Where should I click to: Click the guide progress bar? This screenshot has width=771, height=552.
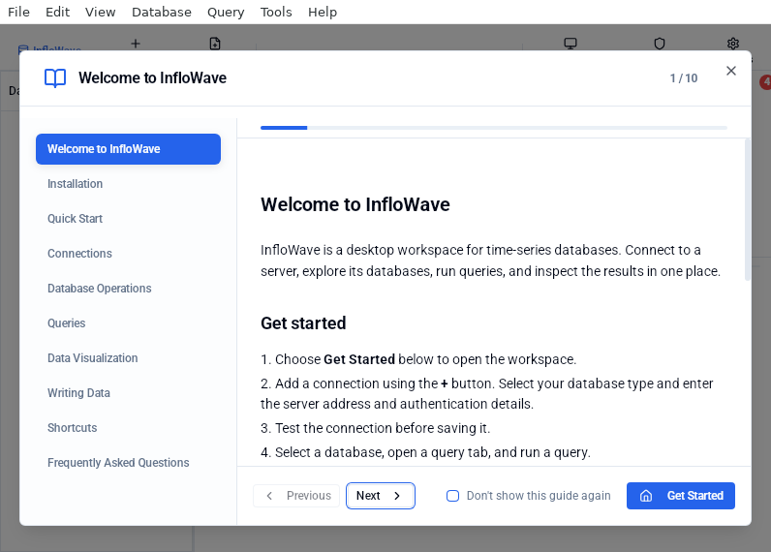[x=494, y=128]
